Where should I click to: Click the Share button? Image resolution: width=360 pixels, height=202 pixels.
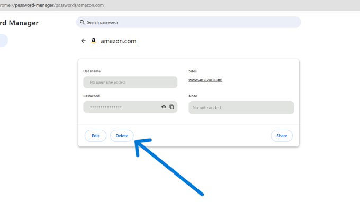pyautogui.click(x=282, y=136)
